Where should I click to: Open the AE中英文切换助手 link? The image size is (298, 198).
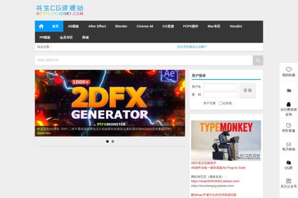pos(204,163)
